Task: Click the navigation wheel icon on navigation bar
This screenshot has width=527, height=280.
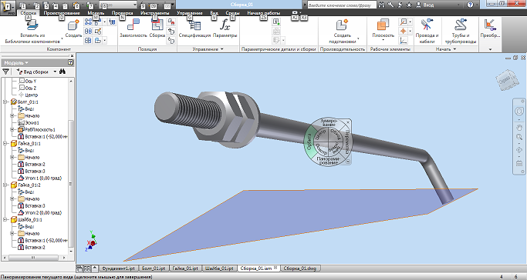Action: pos(519,112)
